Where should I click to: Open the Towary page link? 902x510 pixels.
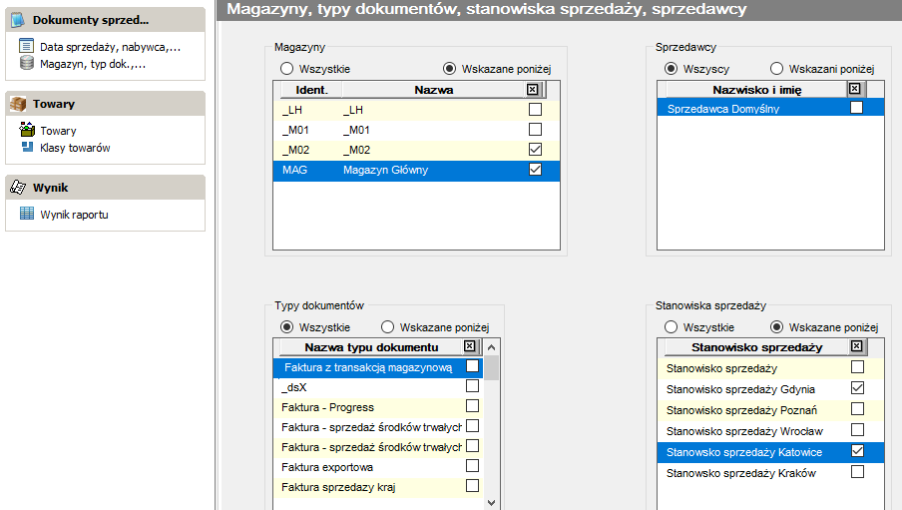(x=58, y=131)
